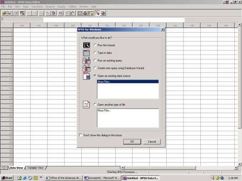Viewport: 242px width, 181px height.
Task: Click the Starting SPSS Processor status text
Action: 122,172
